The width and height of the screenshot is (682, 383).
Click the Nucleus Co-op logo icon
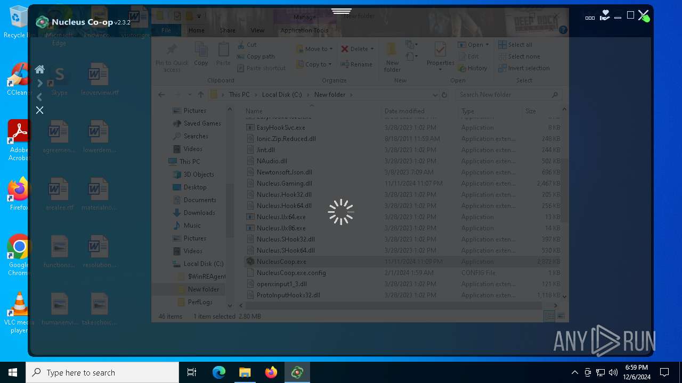[x=42, y=22]
